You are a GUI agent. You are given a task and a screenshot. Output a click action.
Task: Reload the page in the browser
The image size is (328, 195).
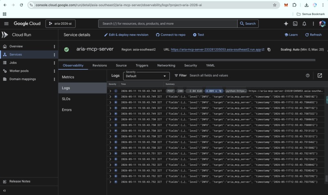[x=21, y=5]
